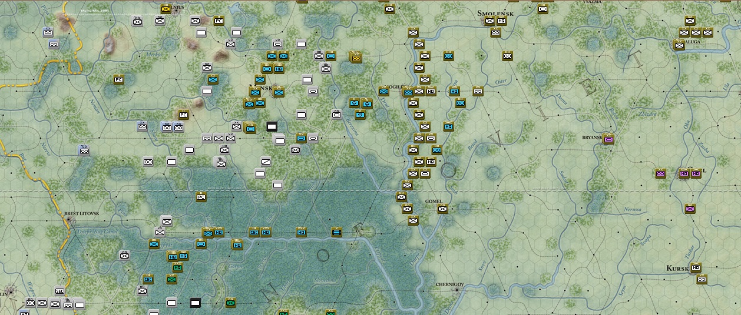Image resolution: width=741 pixels, height=315 pixels.
Task: Select the yellow infantry counter at Vilnius
Action: pyautogui.click(x=166, y=9)
